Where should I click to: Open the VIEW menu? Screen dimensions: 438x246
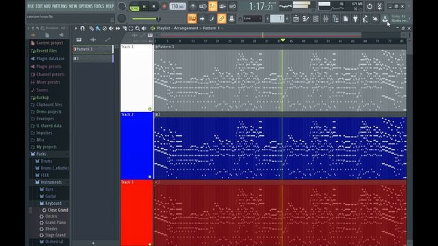(x=73, y=6)
